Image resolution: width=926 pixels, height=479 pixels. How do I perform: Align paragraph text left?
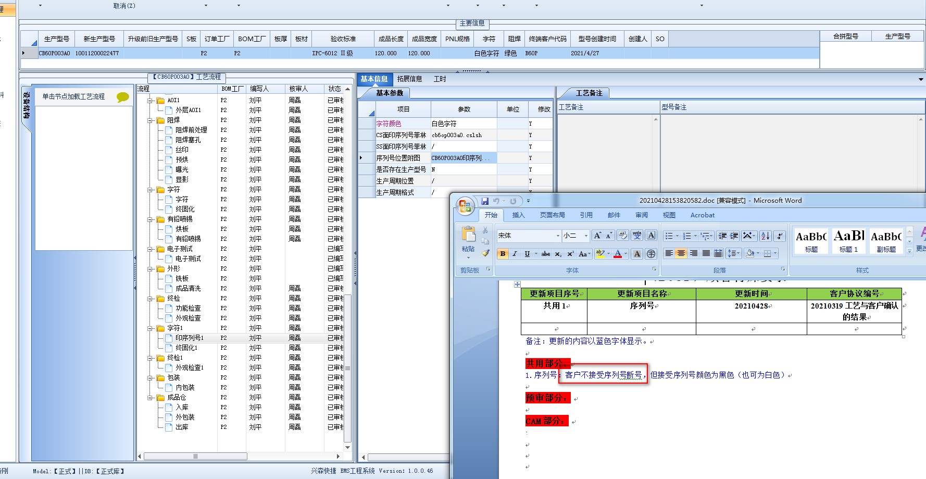669,253
